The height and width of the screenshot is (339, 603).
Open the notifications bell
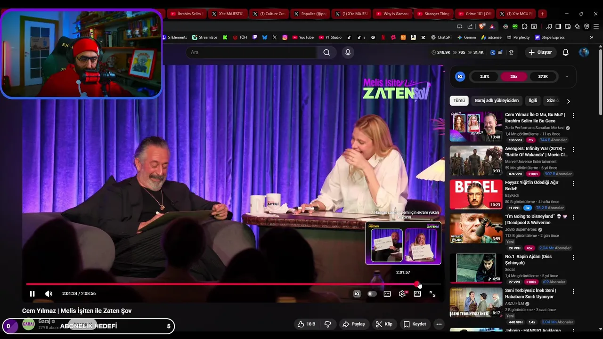pos(566,52)
